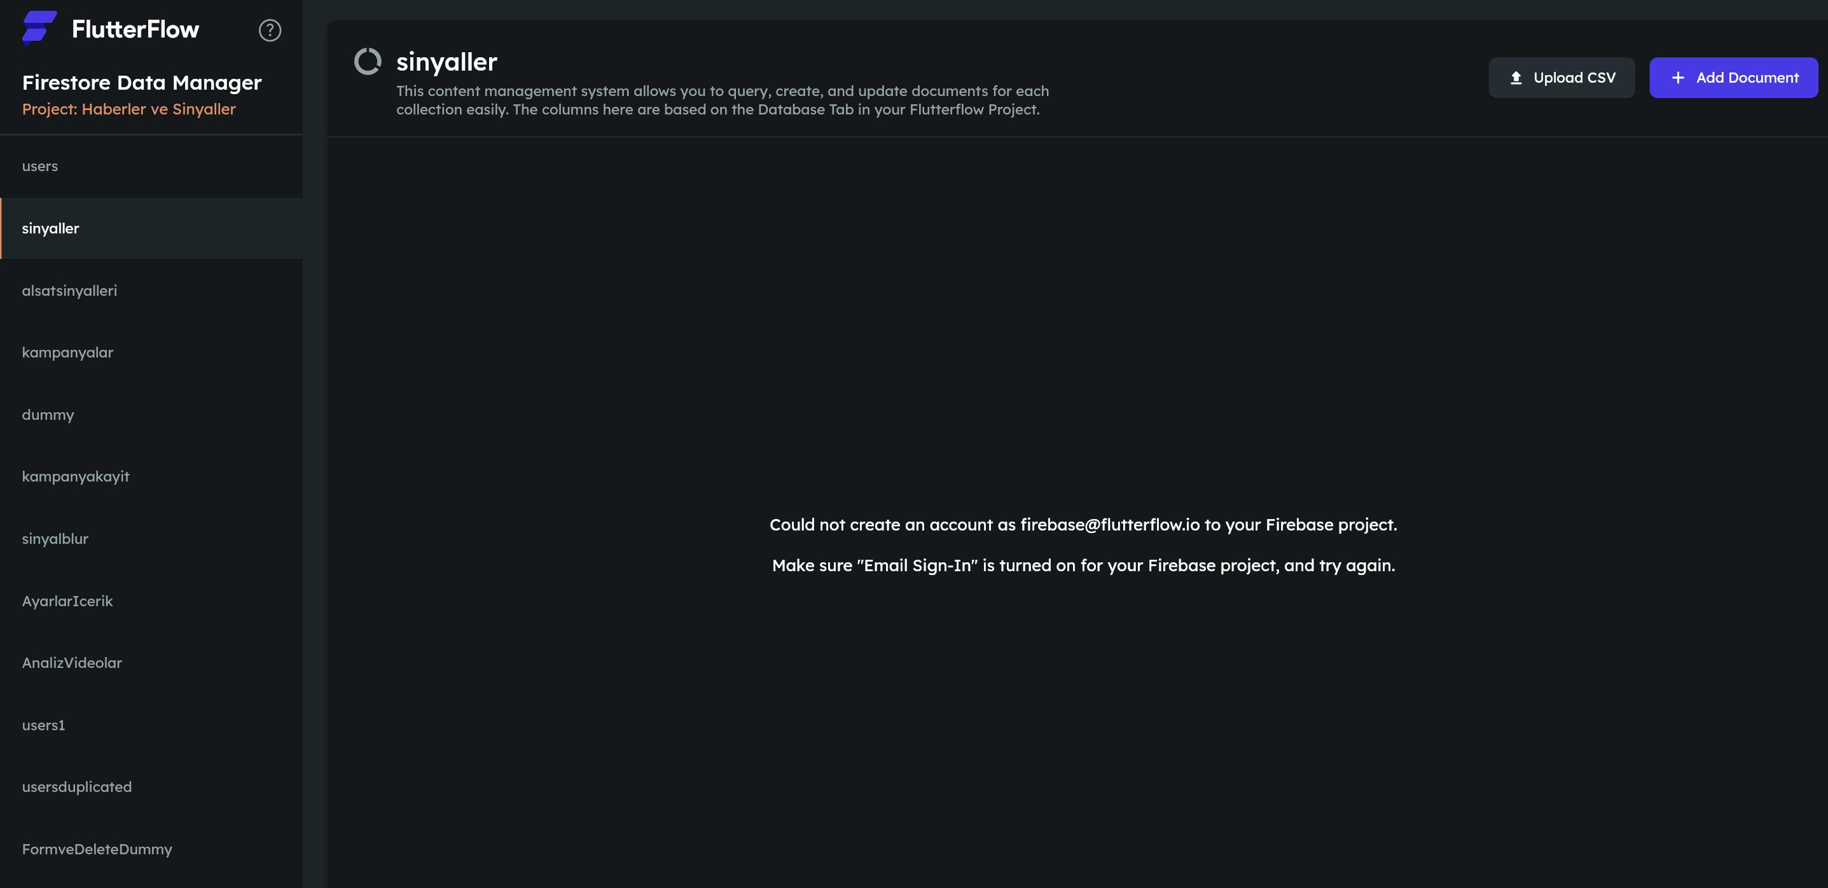The width and height of the screenshot is (1828, 888).
Task: Click the FlutterFlow logo icon
Action: (x=39, y=29)
